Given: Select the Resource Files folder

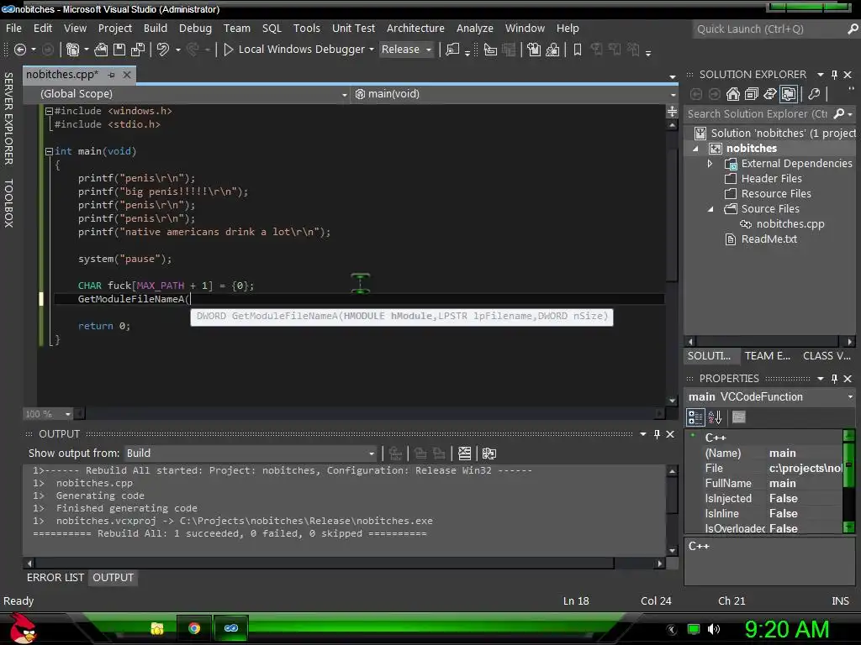Looking at the screenshot, I should pos(776,194).
